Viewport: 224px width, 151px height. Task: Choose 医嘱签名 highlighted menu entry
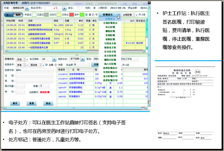point(110,19)
